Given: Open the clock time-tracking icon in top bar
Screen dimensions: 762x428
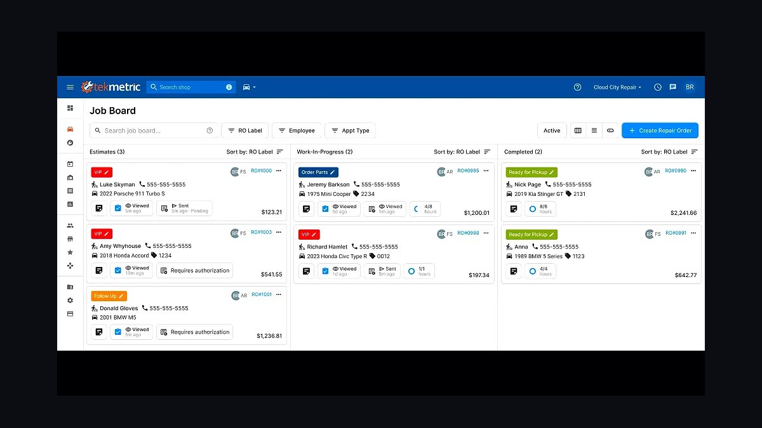Looking at the screenshot, I should [658, 88].
